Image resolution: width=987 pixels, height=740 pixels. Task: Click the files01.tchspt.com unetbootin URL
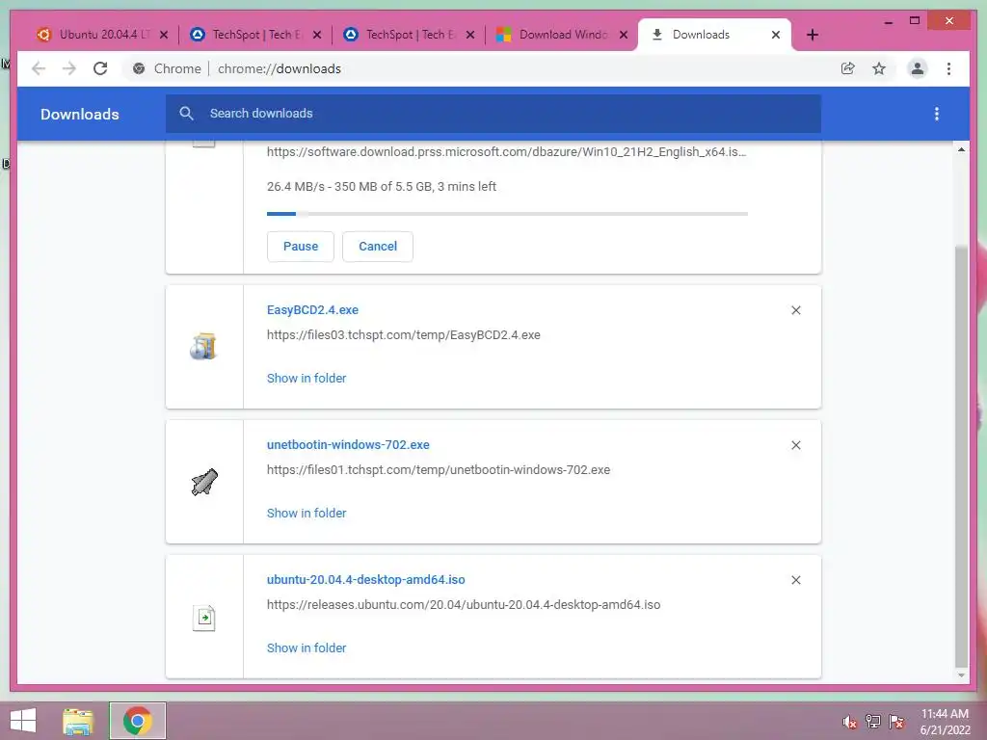point(439,470)
